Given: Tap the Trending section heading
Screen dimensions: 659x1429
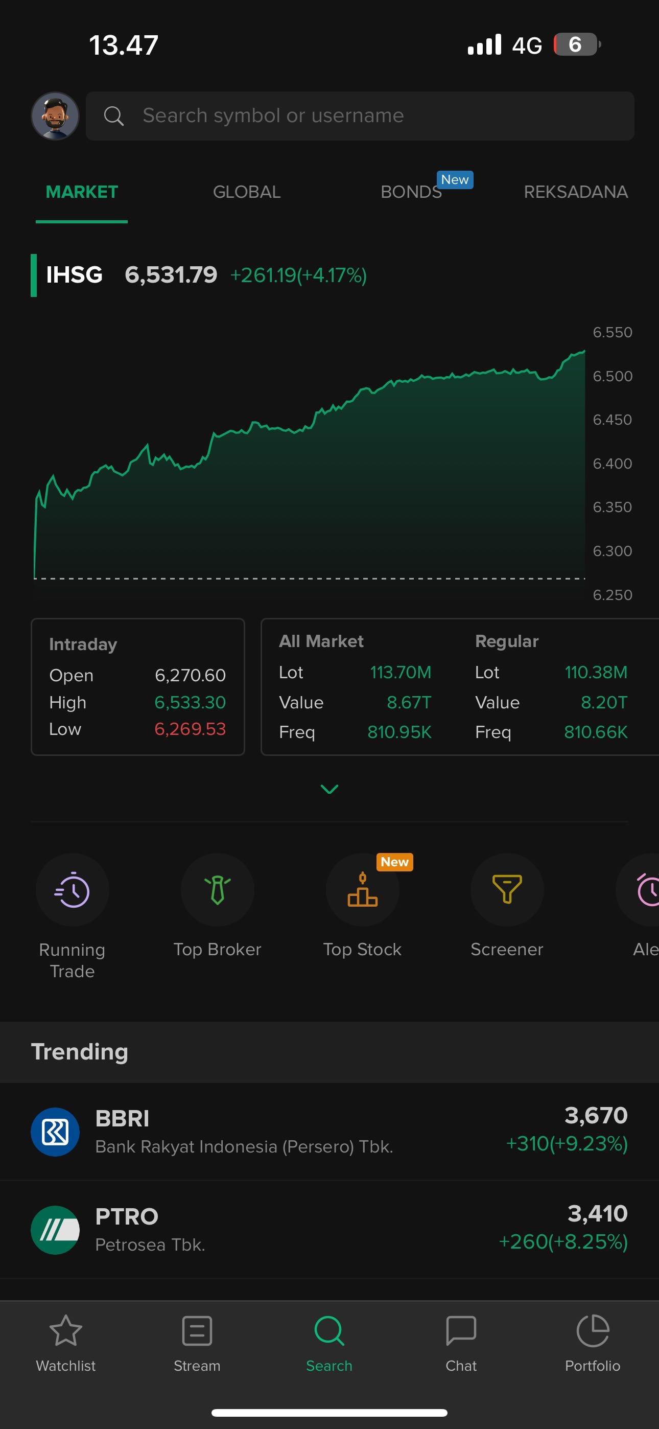Looking at the screenshot, I should point(79,1052).
